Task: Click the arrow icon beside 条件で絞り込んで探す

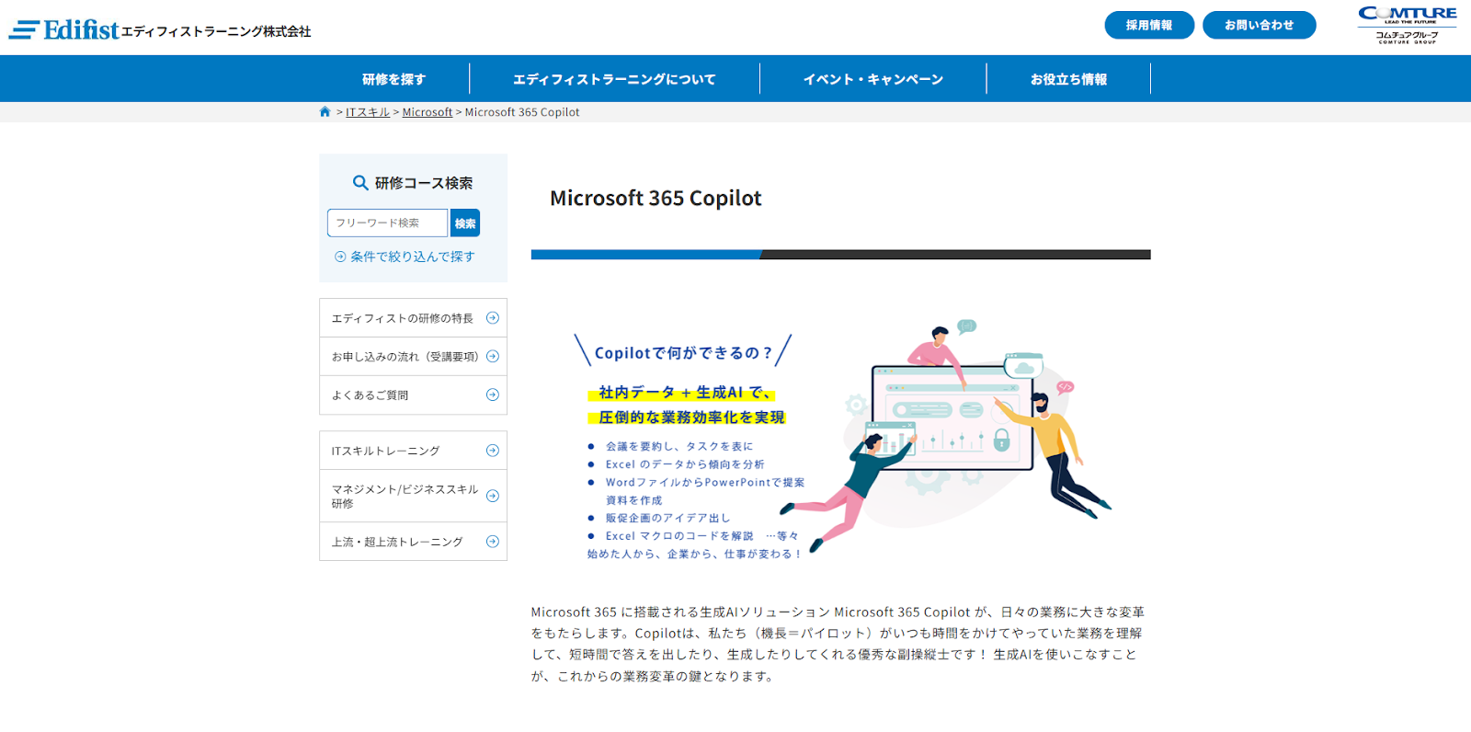Action: tap(340, 257)
